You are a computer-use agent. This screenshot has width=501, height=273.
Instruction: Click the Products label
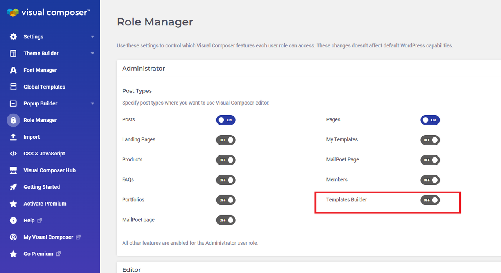tap(132, 159)
